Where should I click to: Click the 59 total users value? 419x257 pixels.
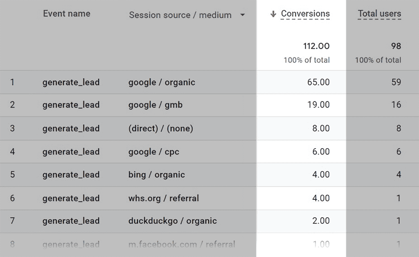click(396, 82)
